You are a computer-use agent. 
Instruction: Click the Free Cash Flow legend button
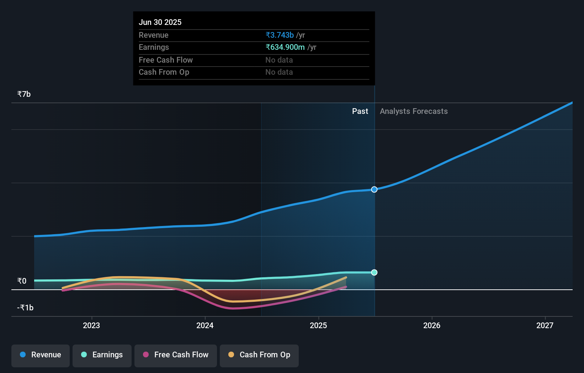(175, 356)
